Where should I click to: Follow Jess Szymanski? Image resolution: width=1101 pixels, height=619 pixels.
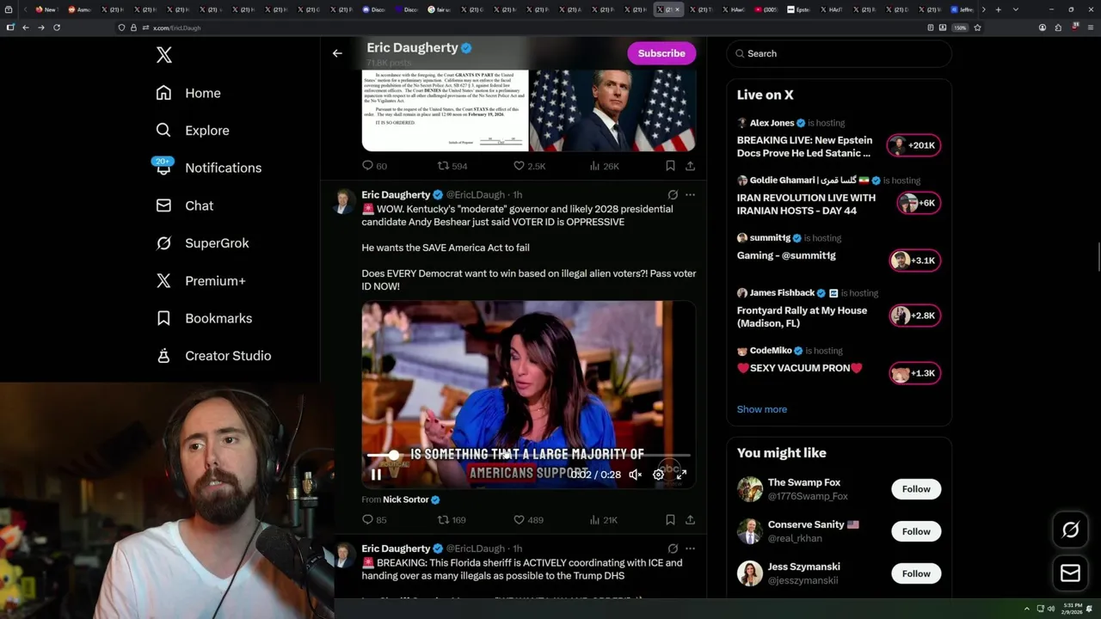point(916,573)
